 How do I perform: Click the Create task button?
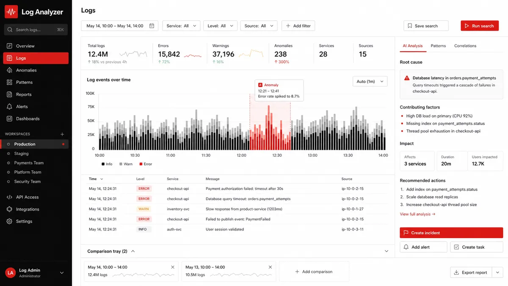477,247
